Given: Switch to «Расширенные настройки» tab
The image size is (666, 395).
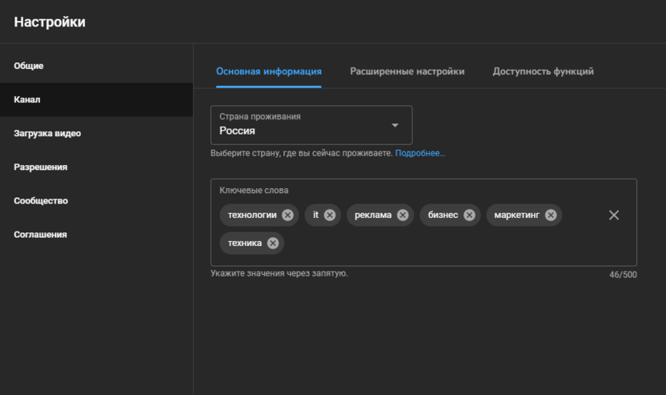Looking at the screenshot, I should (407, 71).
